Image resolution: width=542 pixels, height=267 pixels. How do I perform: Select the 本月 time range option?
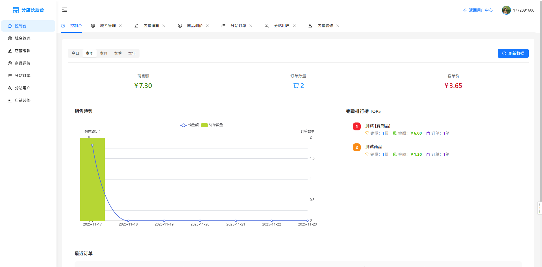coord(104,53)
